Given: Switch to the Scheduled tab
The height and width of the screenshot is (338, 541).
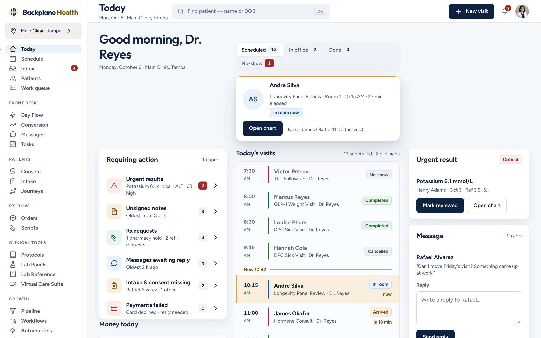Looking at the screenshot, I should coord(260,50).
